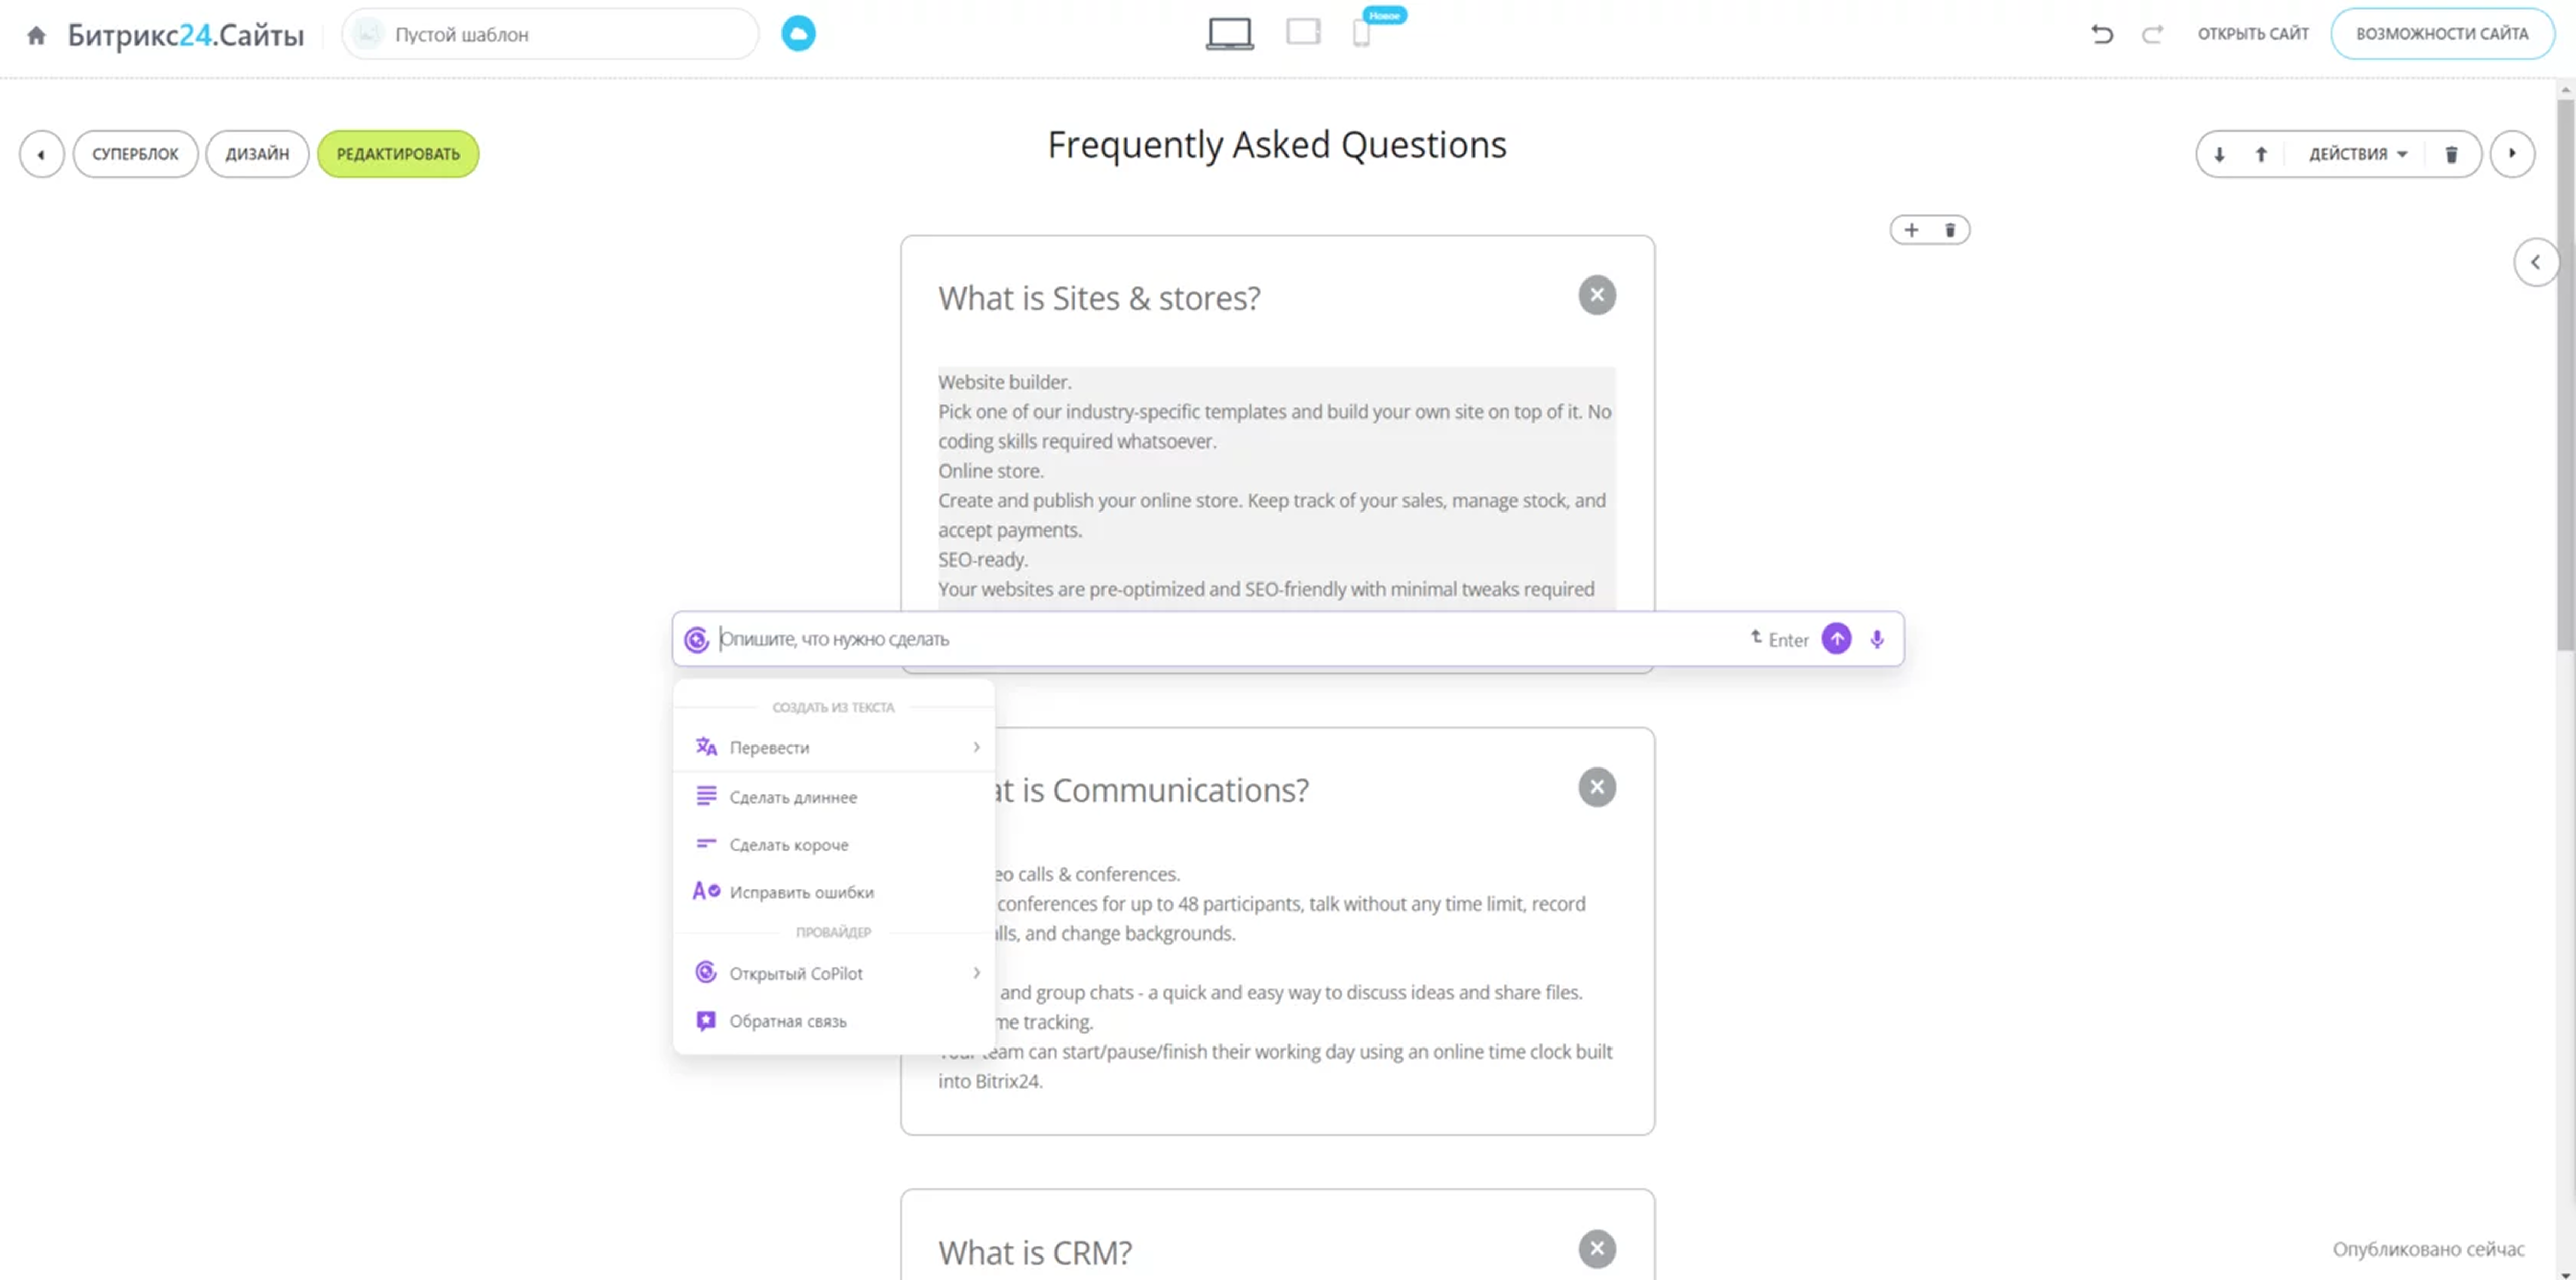This screenshot has height=1280, width=2576.
Task: Click the home icon beside Битрикс24 logo
Action: pos(36,35)
